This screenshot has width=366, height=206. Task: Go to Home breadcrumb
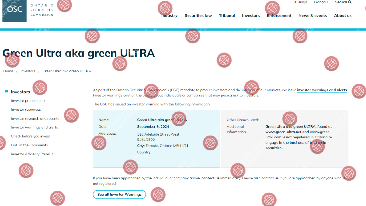pos(8,71)
